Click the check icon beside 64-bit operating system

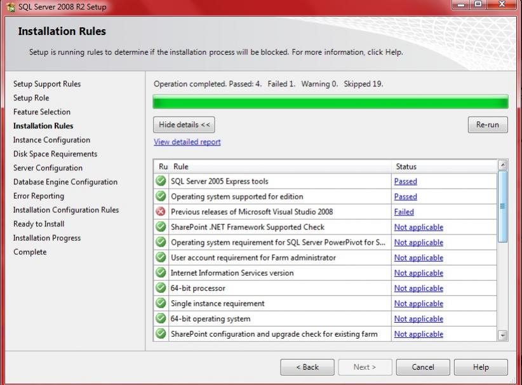tap(161, 318)
